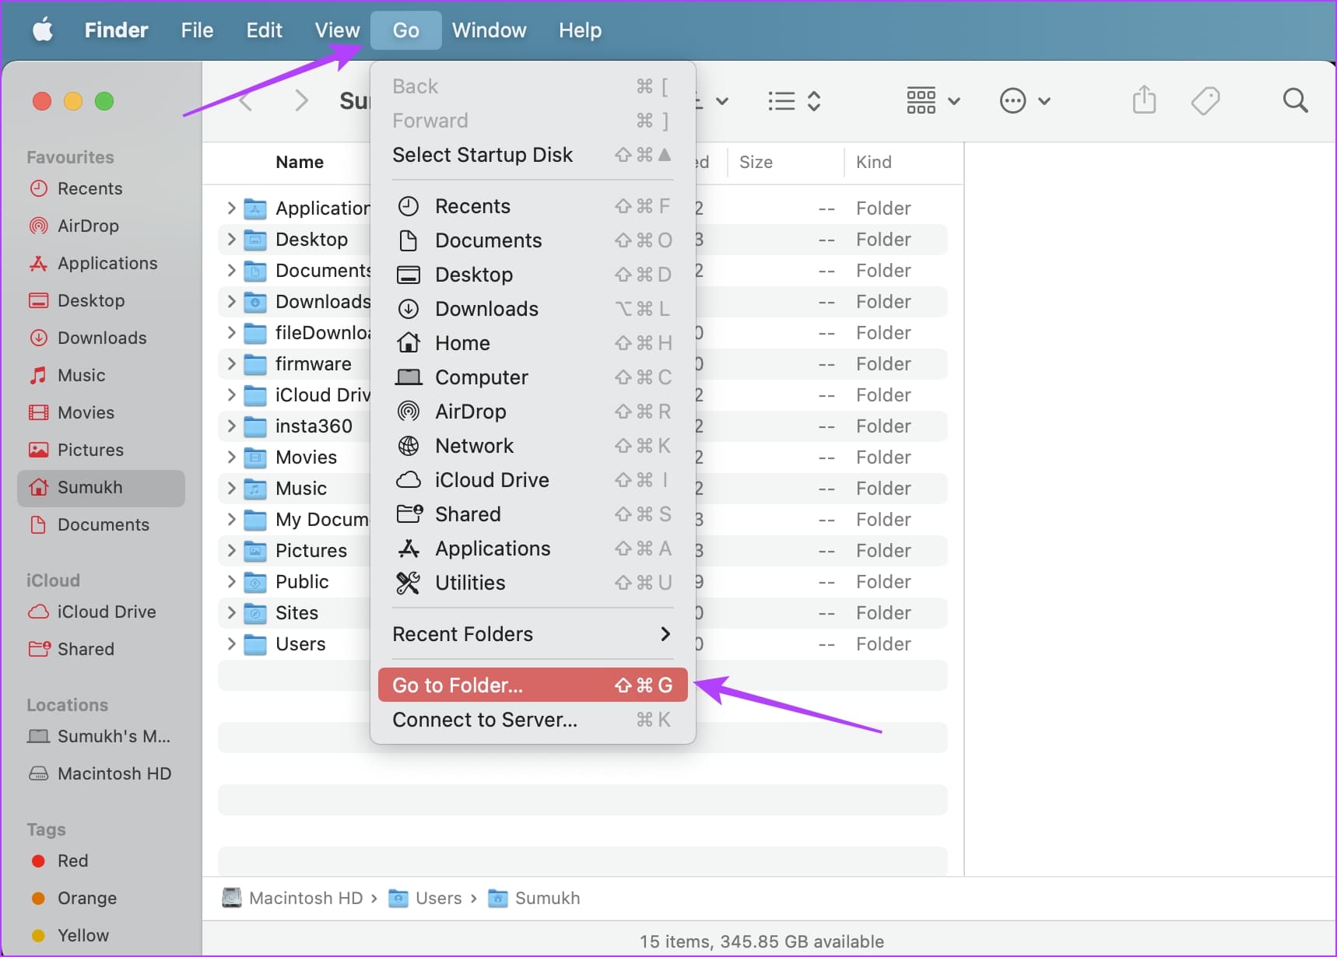Screen dimensions: 1337x957
Task: Open Applications in the sidebar
Action: [x=101, y=263]
